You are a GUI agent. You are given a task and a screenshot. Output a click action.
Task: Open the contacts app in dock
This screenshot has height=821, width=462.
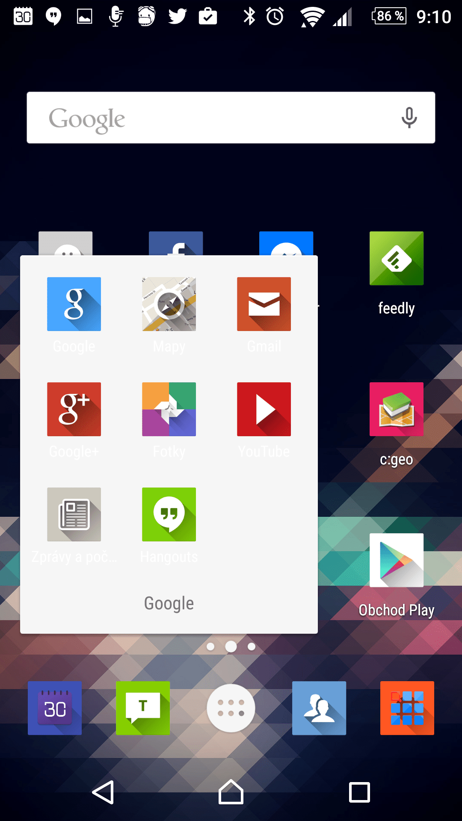pyautogui.click(x=319, y=708)
